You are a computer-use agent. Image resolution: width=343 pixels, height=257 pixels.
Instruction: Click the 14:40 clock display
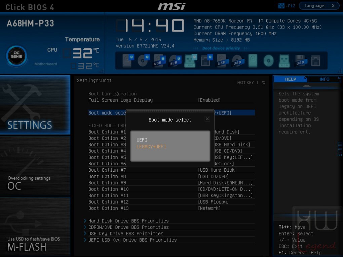[x=150, y=25]
